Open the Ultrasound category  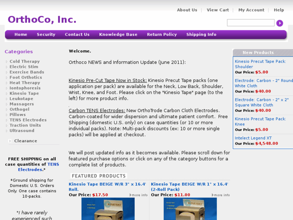(22, 130)
